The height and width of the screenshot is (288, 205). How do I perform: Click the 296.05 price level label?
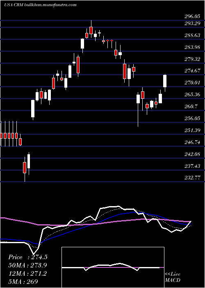click(192, 16)
